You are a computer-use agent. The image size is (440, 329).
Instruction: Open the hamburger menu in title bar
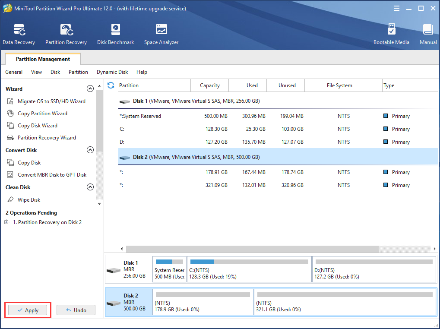tap(397, 8)
